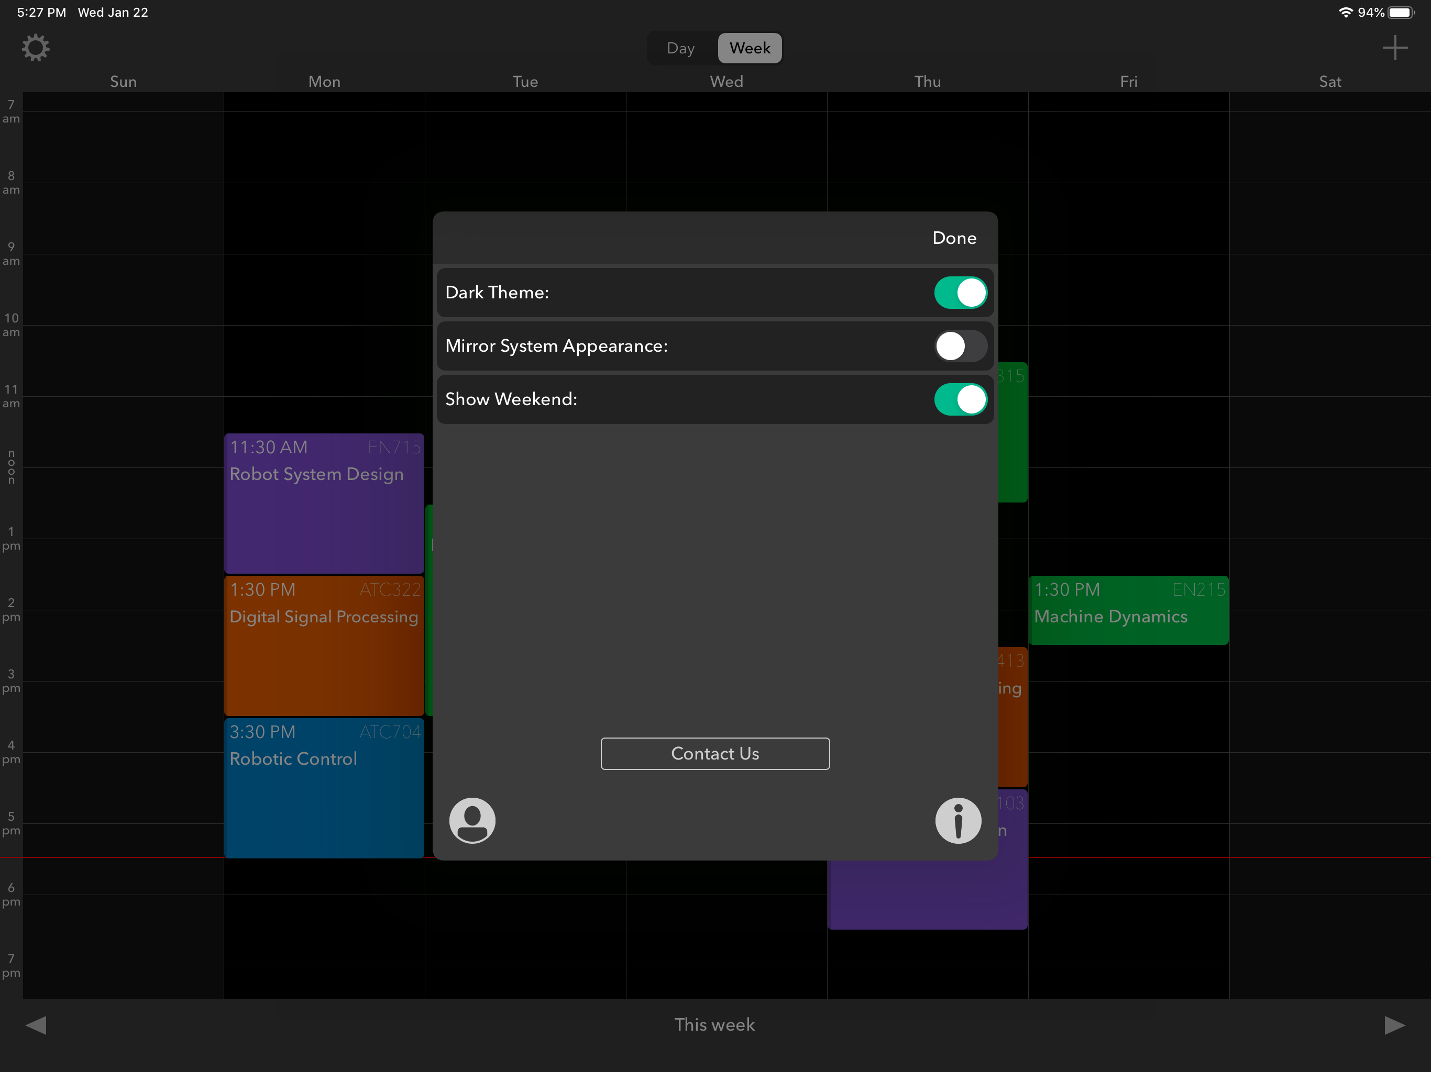Tap the info circle icon
Image resolution: width=1431 pixels, height=1072 pixels.
pos(957,820)
